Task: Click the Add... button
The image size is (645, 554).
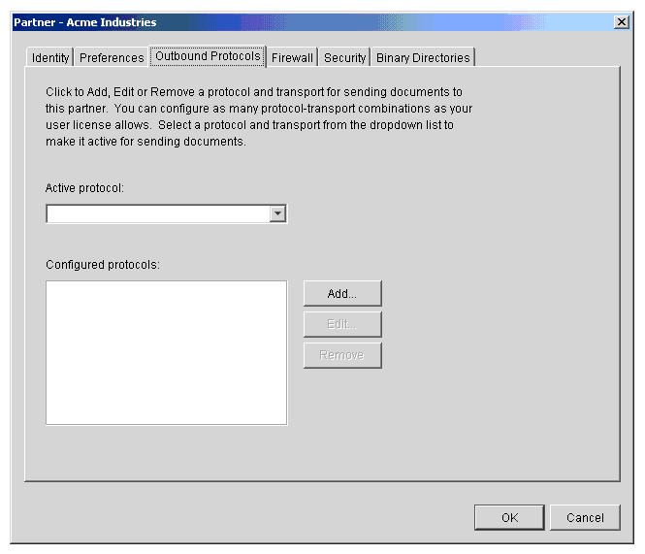Action: pos(342,293)
